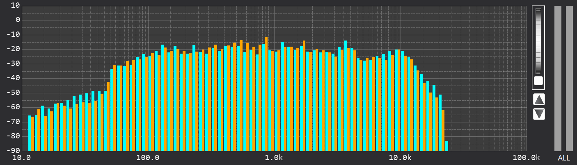Click the 10.0 frequency axis label
The image size is (577, 165).
pos(22,158)
